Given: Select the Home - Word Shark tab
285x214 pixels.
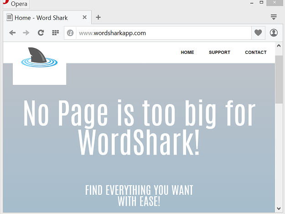Looking at the screenshot, I should (x=41, y=18).
